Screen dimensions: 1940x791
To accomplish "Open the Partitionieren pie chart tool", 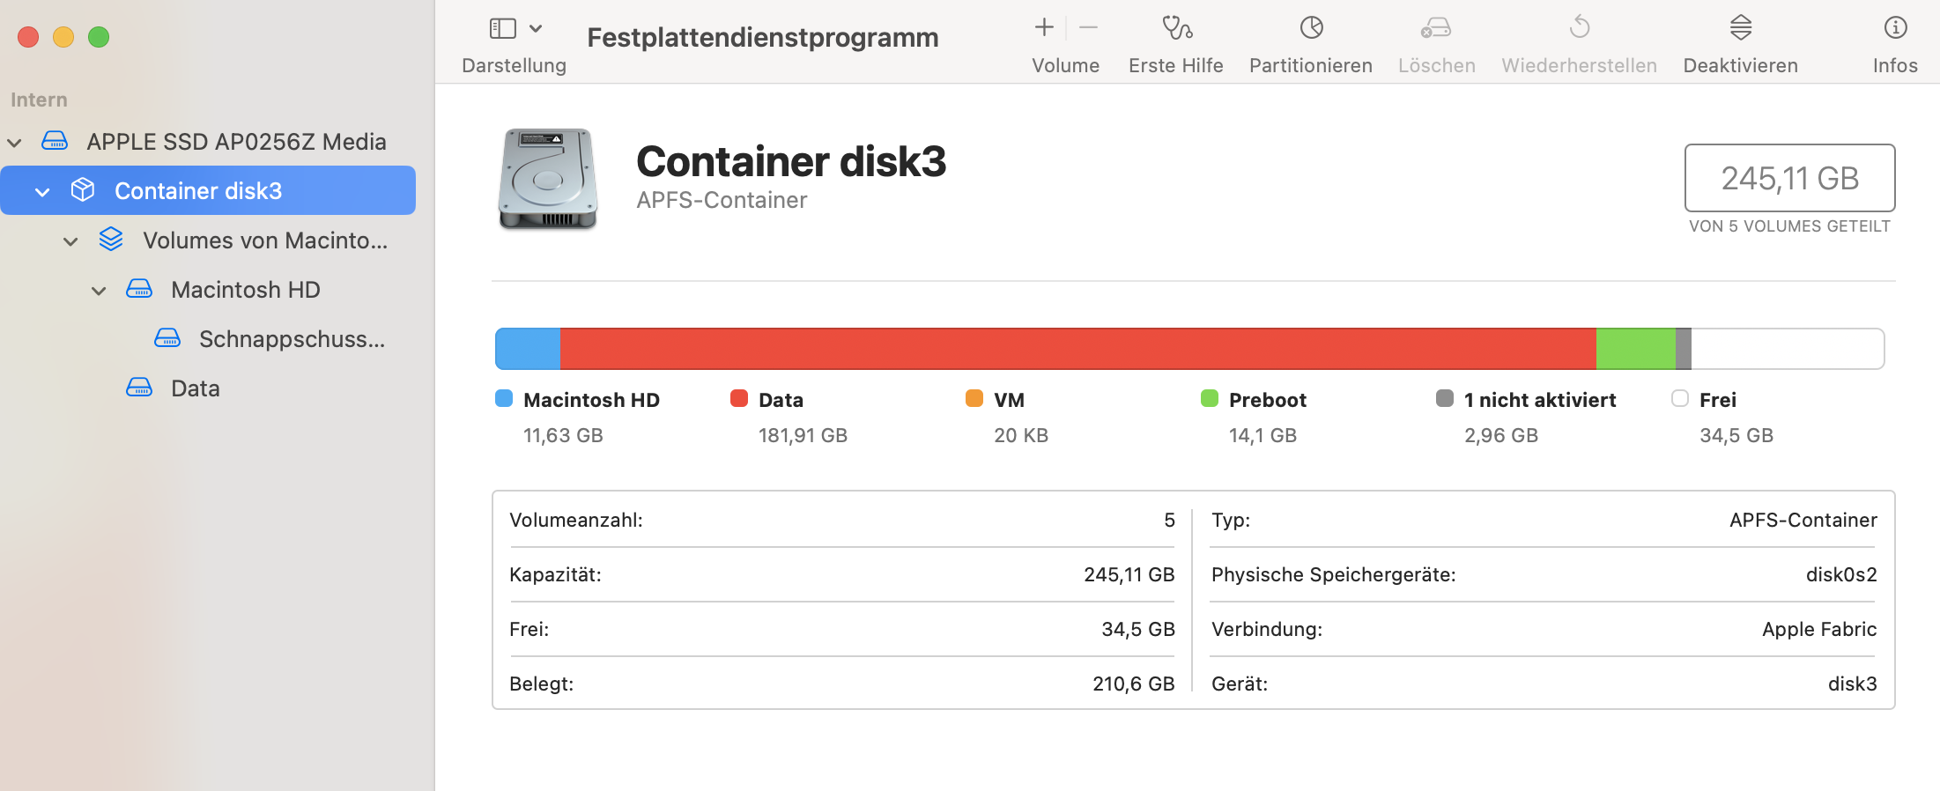I will 1311,28.
